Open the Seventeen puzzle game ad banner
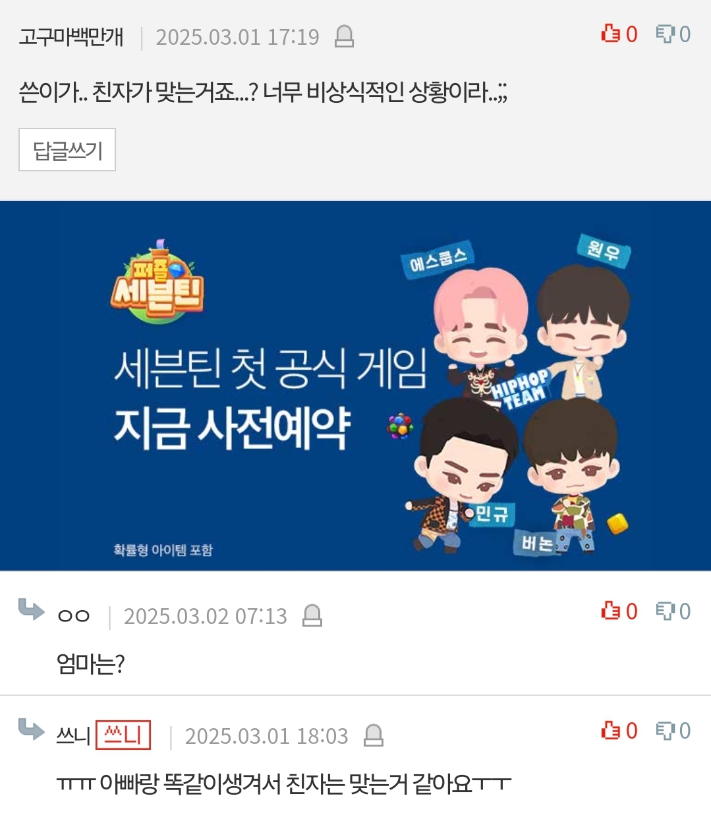The image size is (711, 825). (355, 386)
